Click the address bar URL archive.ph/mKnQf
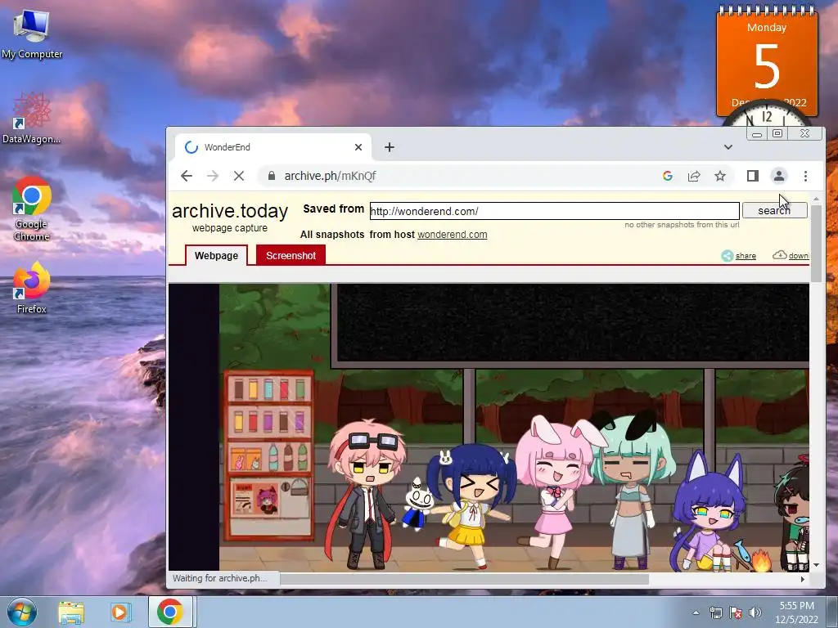 [331, 176]
